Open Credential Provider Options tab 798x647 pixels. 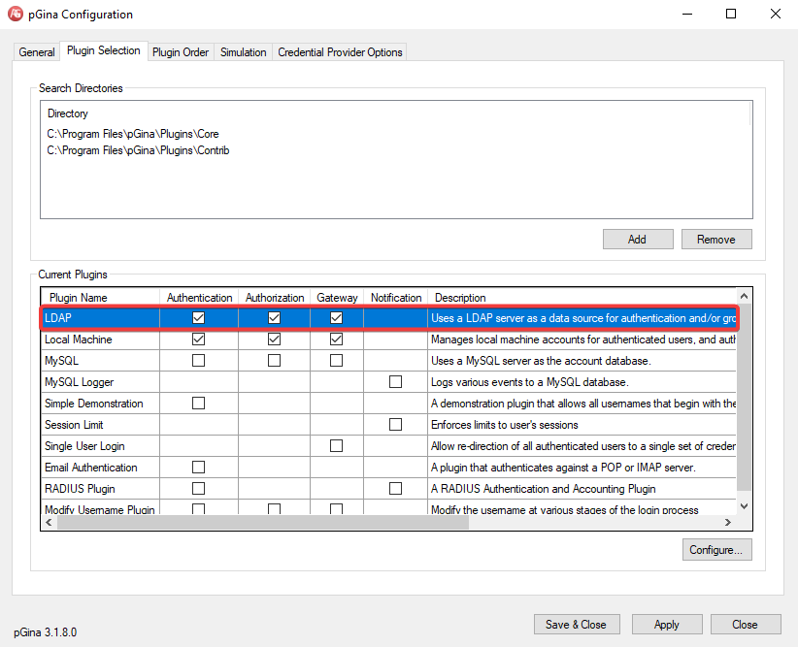click(x=340, y=52)
